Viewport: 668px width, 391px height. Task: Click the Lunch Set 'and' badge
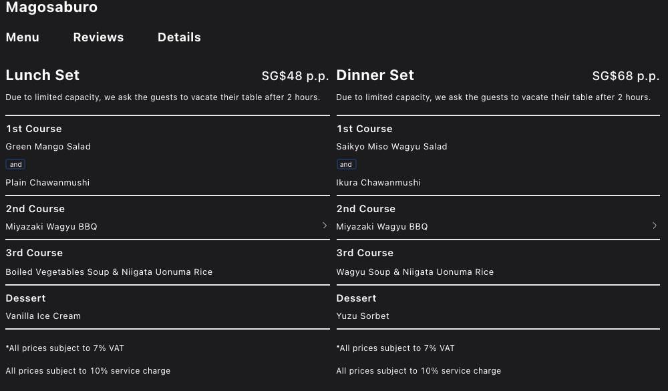tap(16, 164)
